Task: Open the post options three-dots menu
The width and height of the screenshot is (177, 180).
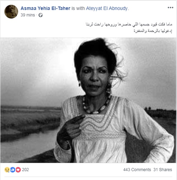Action: coord(170,8)
